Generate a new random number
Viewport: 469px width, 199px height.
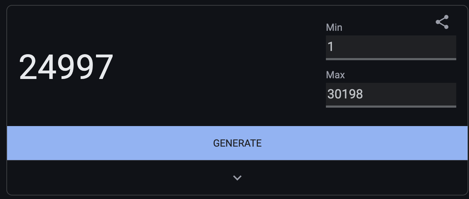[x=237, y=143]
